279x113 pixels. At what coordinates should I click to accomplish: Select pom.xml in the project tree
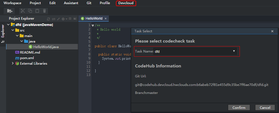[27, 58]
